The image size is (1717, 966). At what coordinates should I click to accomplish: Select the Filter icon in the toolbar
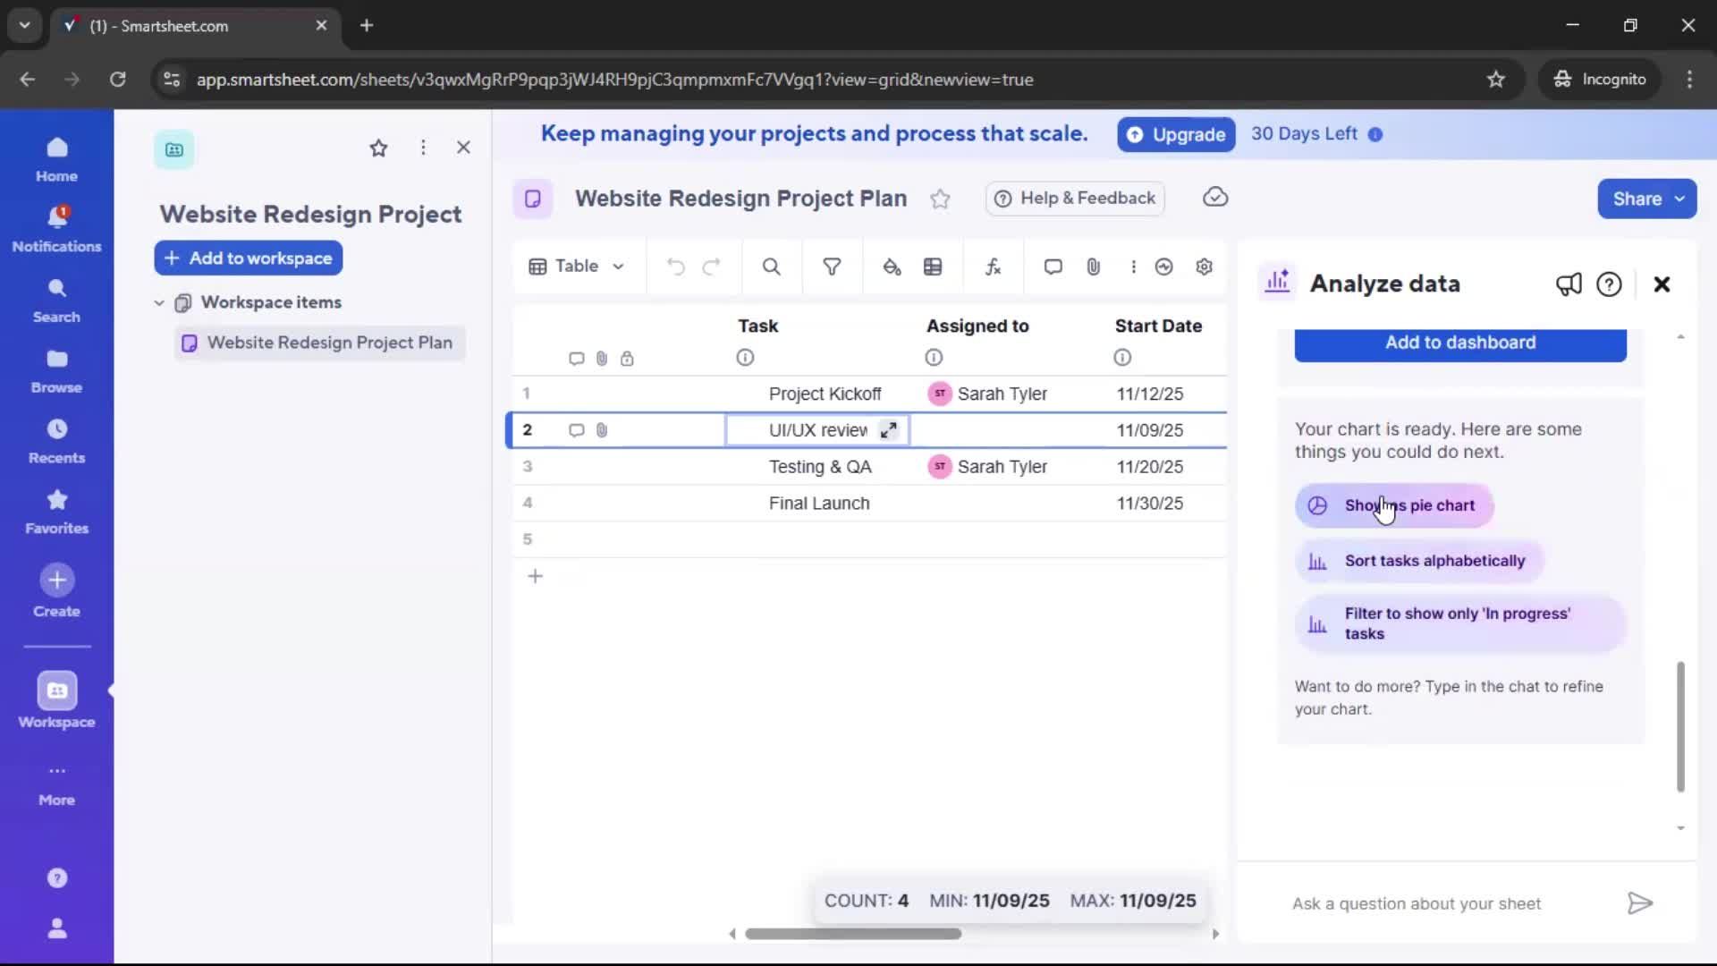point(832,267)
